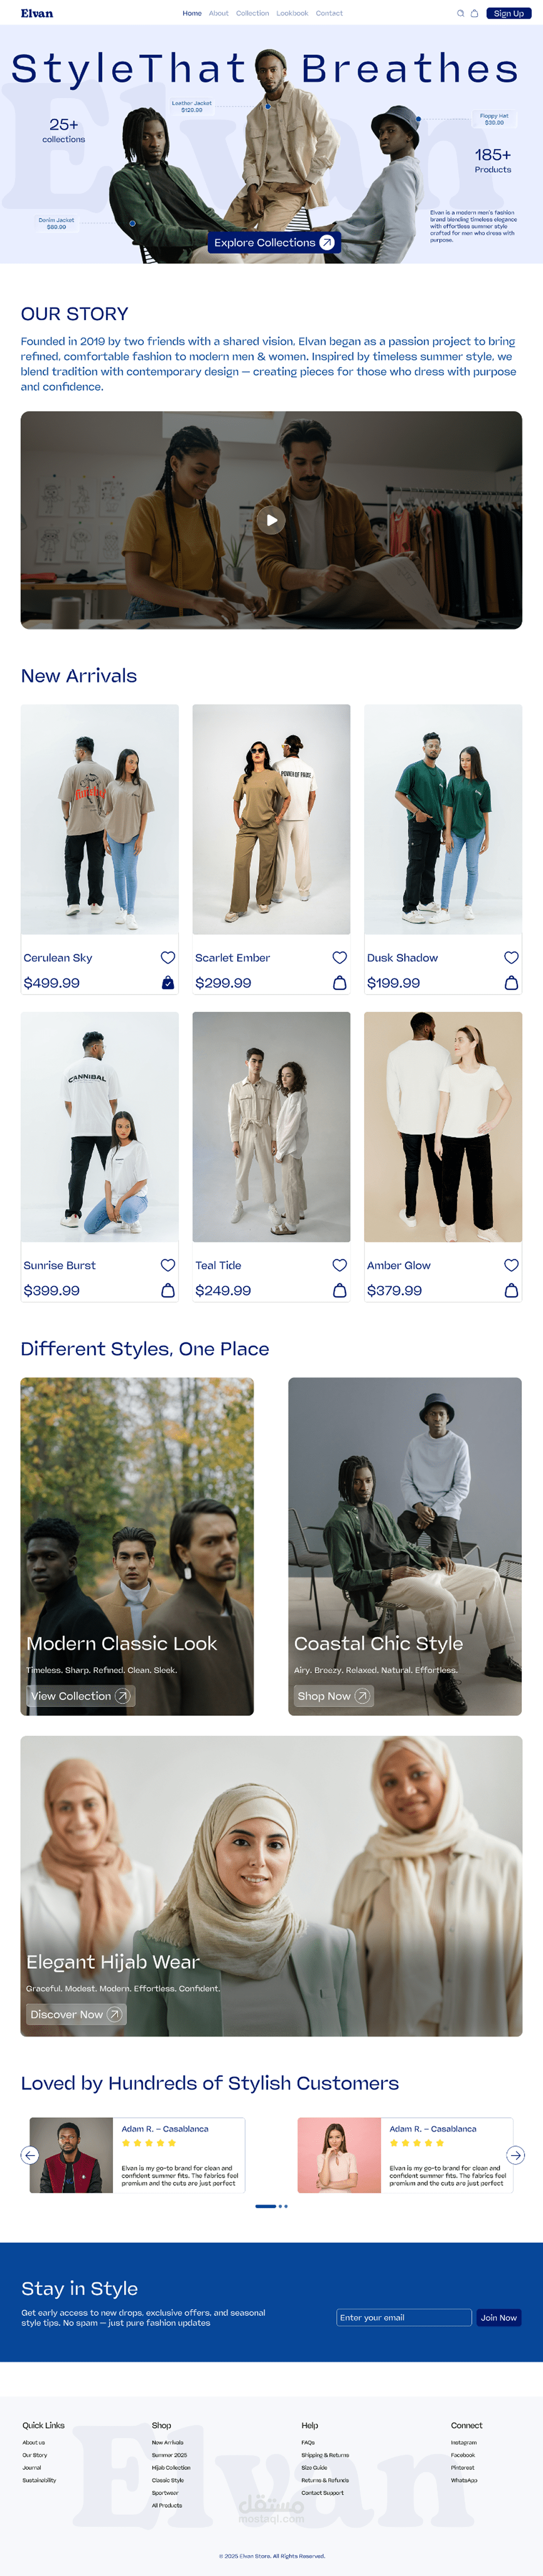Add Sunrise Burst to shopping bag

tap(168, 1291)
